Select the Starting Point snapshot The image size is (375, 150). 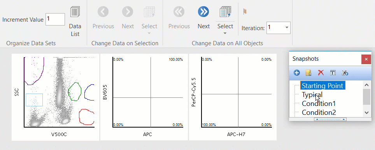point(322,85)
